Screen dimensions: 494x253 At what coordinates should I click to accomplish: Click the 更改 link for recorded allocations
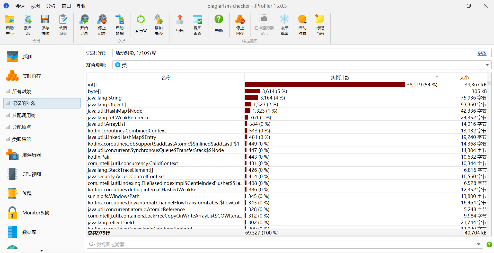[482, 53]
